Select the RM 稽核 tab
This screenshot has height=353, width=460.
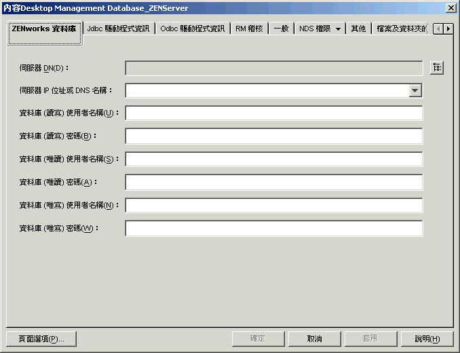(x=249, y=29)
